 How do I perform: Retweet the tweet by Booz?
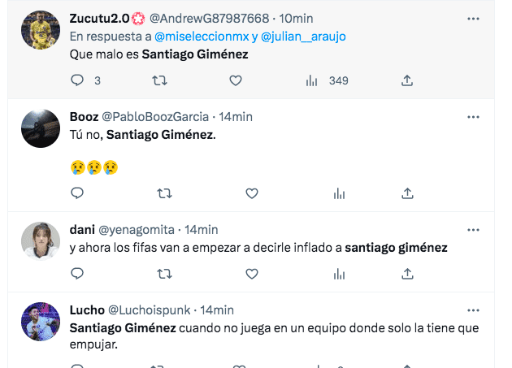[163, 193]
